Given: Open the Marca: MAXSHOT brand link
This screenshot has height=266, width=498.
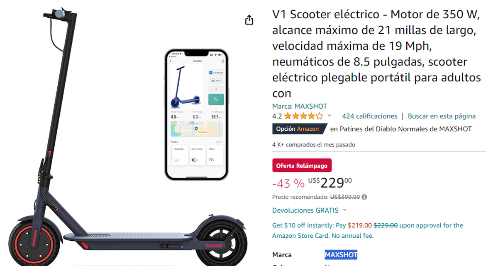Looking at the screenshot, I should pyautogui.click(x=300, y=106).
